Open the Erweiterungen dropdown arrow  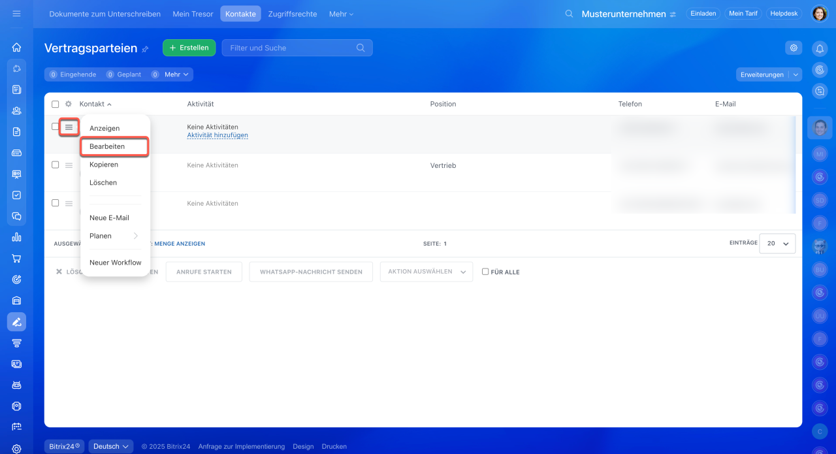(796, 74)
